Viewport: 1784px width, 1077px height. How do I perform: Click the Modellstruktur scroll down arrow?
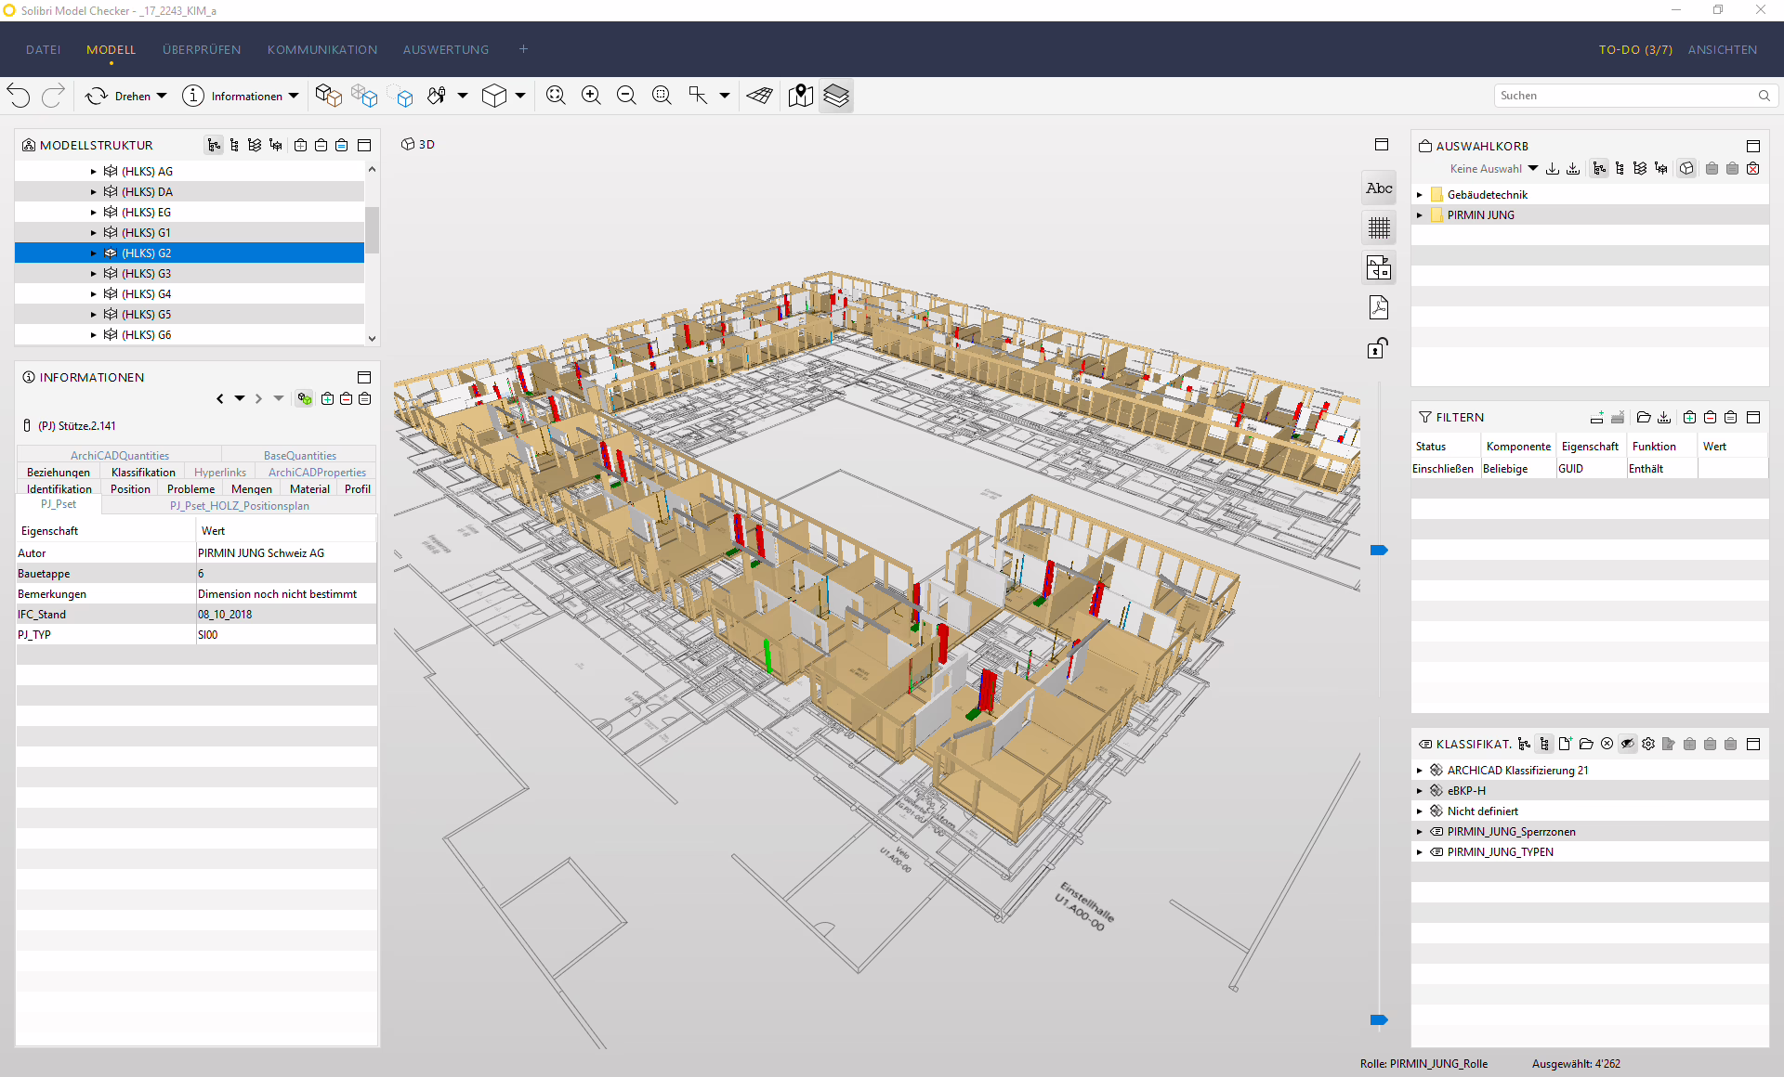(372, 339)
